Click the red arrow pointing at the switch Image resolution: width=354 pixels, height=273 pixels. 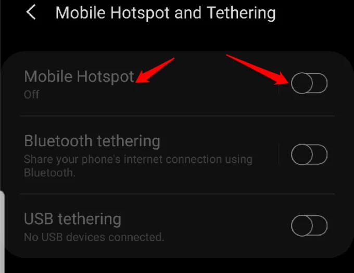tap(257, 70)
